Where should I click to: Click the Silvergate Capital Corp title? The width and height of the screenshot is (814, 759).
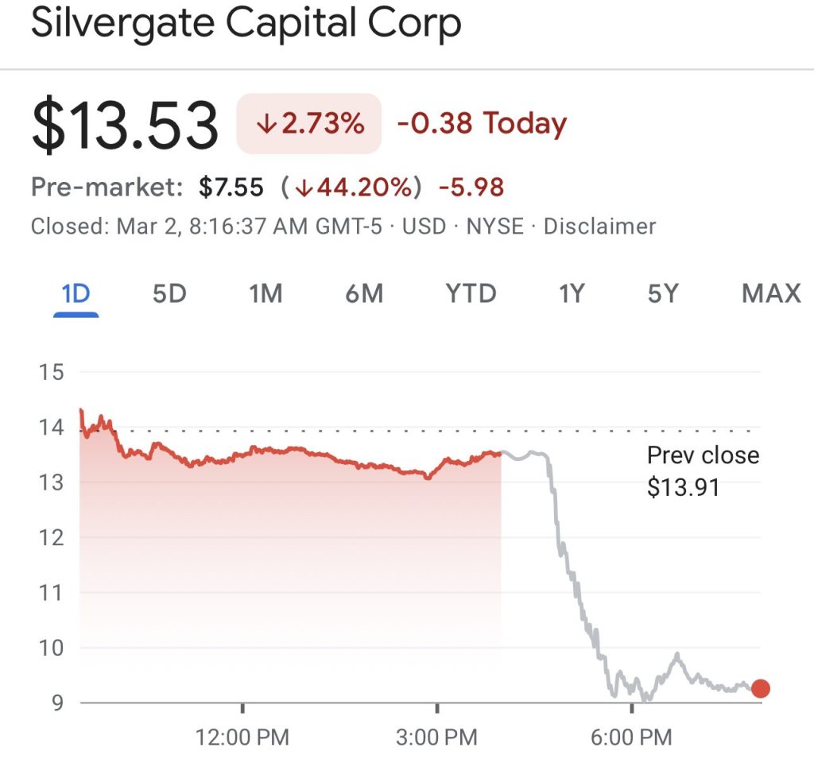click(x=246, y=24)
